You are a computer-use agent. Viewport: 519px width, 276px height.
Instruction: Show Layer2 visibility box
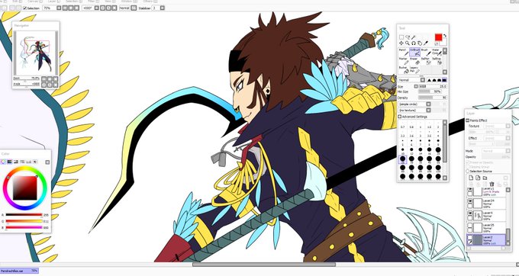(470, 237)
